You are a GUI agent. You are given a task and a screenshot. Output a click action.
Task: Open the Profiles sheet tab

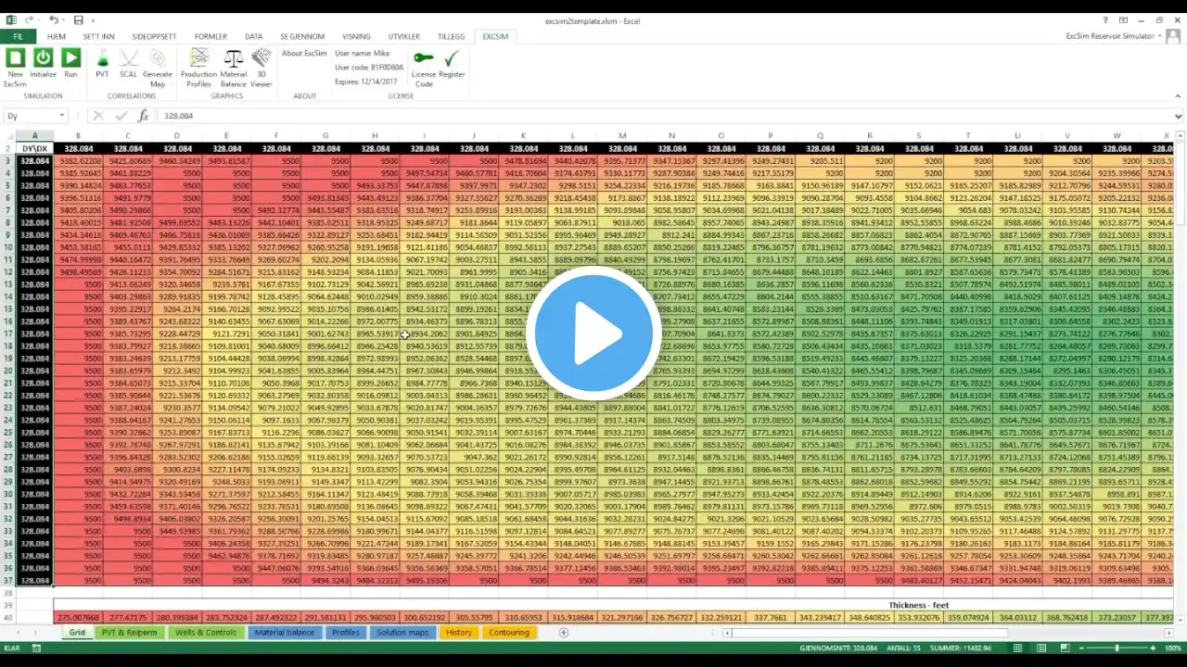pos(345,633)
